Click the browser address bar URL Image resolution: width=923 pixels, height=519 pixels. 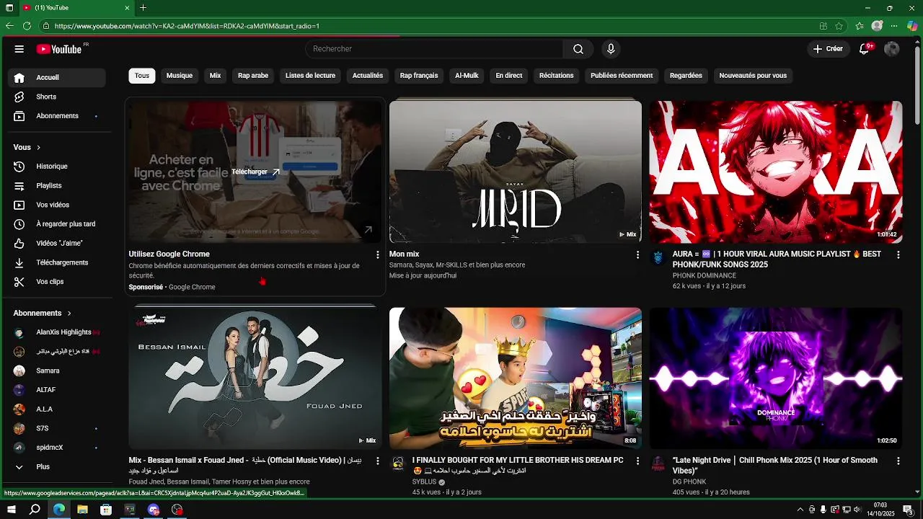pos(187,26)
